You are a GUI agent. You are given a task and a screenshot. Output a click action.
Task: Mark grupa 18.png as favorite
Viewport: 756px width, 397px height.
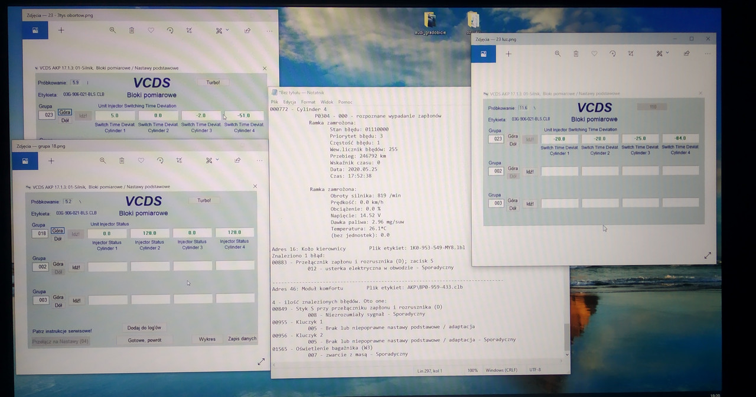pos(141,160)
